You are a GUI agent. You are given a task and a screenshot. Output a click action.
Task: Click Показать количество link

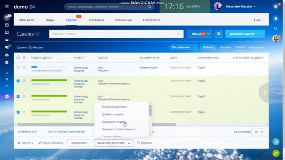click(71, 132)
